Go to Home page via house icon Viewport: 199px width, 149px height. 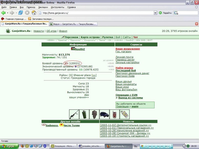point(34,13)
